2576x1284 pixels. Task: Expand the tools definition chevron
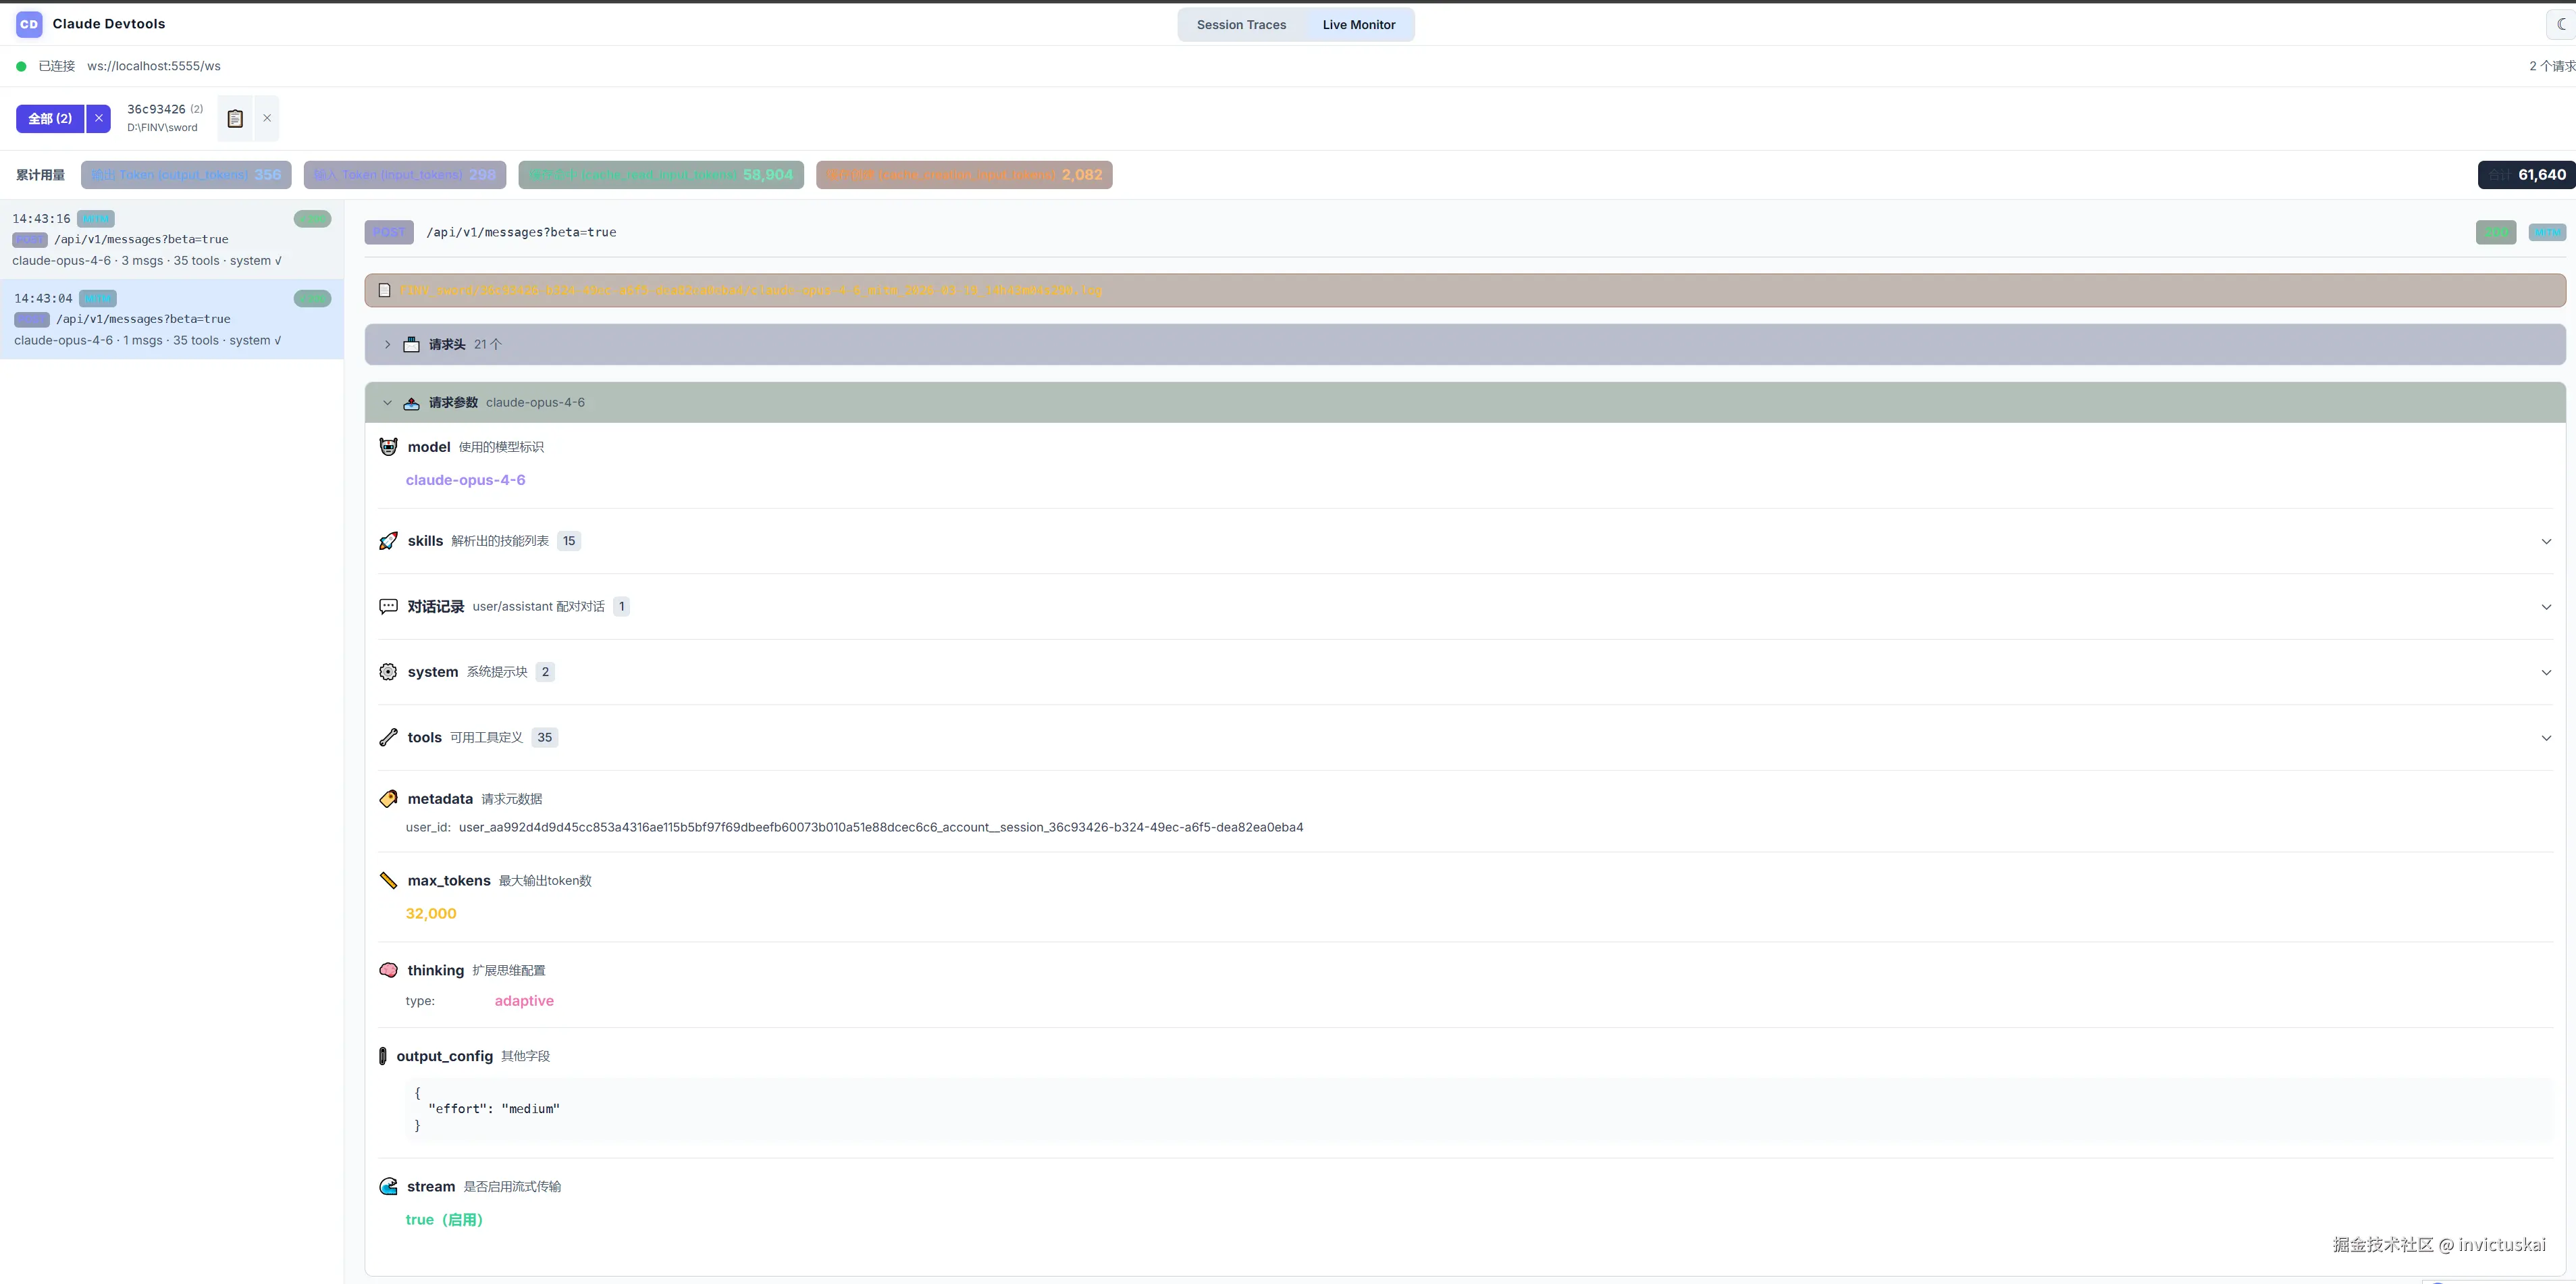(x=2545, y=738)
